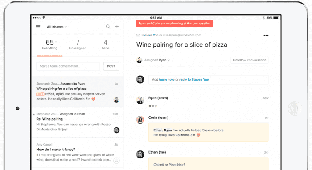
Task: Open the three-dot conversation options menu
Action: coord(266,35)
